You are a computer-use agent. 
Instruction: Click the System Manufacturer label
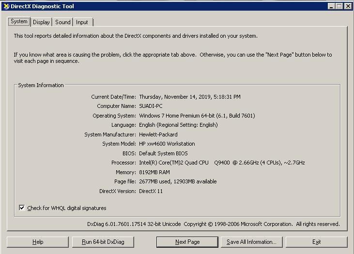coord(110,134)
